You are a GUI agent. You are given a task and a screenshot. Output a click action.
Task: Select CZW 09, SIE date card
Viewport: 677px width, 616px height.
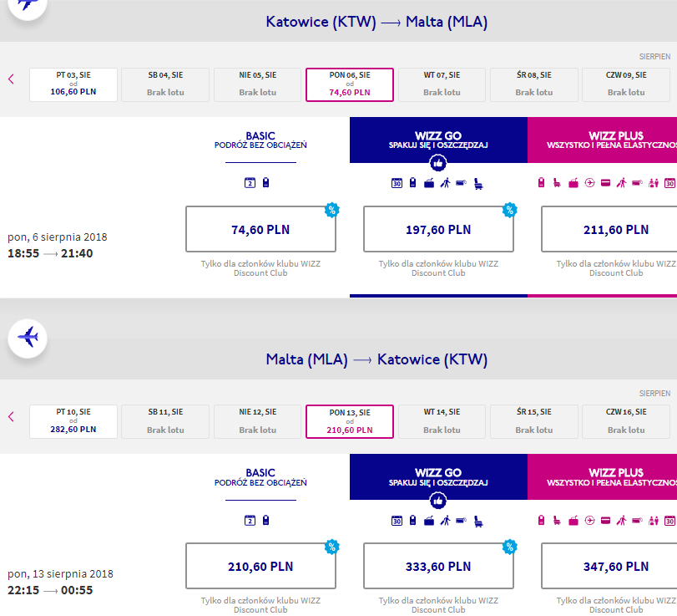(x=626, y=84)
